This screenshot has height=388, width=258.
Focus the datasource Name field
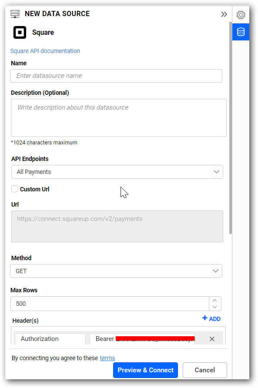point(116,76)
